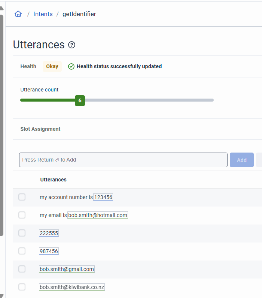Check the box beside utterance 222555
The image size is (262, 298).
pos(22,233)
